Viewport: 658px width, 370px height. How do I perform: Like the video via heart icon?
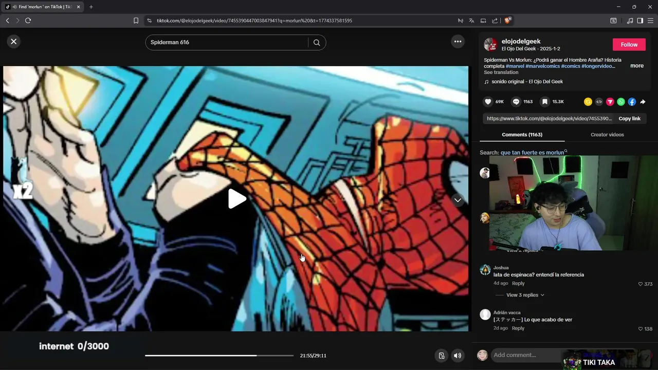[488, 102]
